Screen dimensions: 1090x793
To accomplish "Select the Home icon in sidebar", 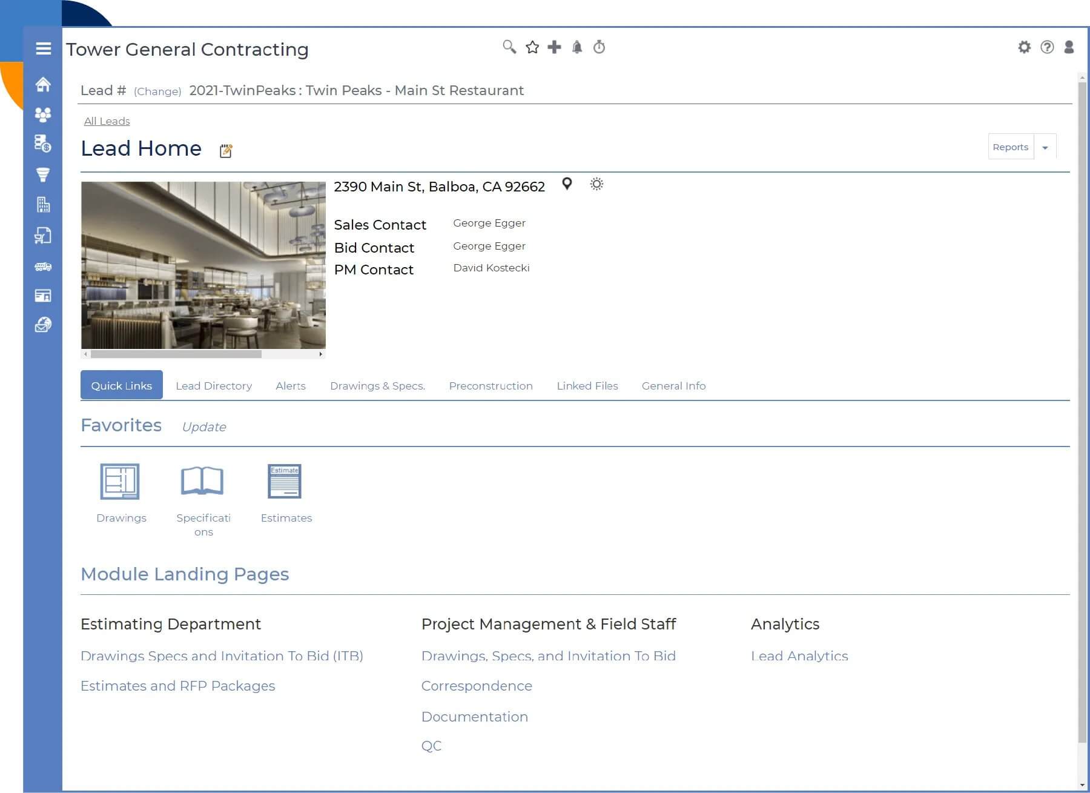I will (x=43, y=85).
